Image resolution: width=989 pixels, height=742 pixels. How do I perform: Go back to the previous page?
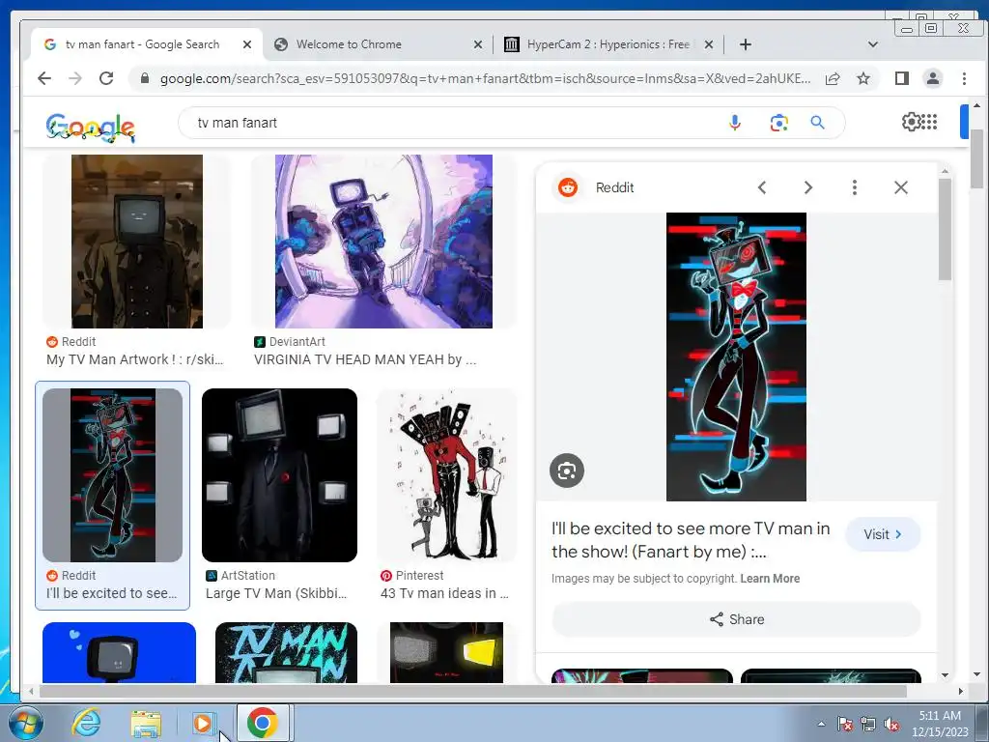[x=44, y=78]
